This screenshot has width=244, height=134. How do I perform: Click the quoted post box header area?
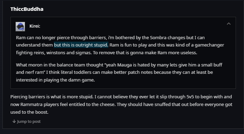tap(123, 26)
